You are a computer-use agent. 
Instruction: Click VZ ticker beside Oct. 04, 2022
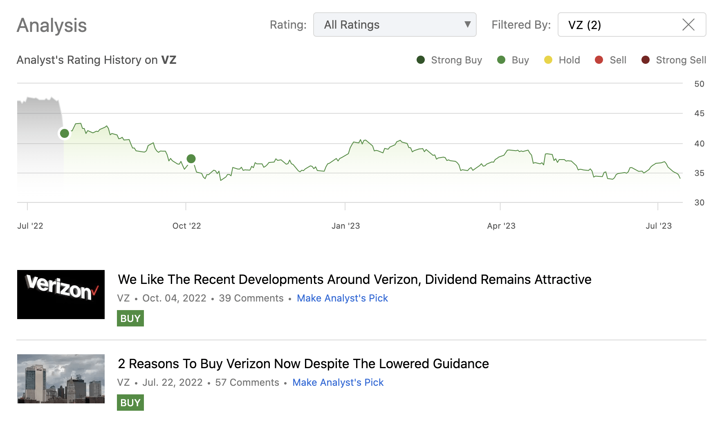pos(123,298)
